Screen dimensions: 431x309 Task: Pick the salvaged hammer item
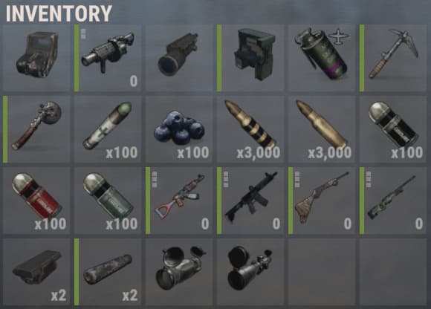(x=36, y=129)
